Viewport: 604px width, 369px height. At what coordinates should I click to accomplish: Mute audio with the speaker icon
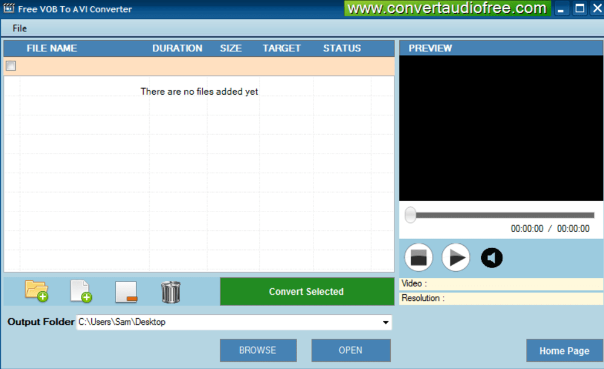[492, 257]
